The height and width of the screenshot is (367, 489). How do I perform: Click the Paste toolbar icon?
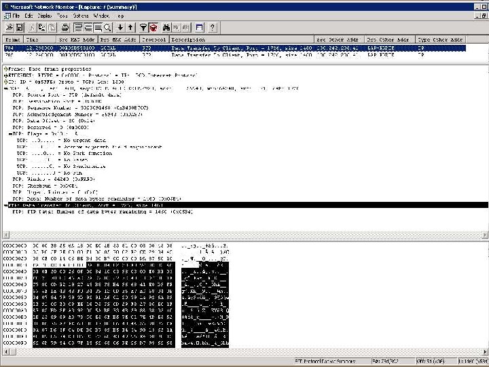52,28
